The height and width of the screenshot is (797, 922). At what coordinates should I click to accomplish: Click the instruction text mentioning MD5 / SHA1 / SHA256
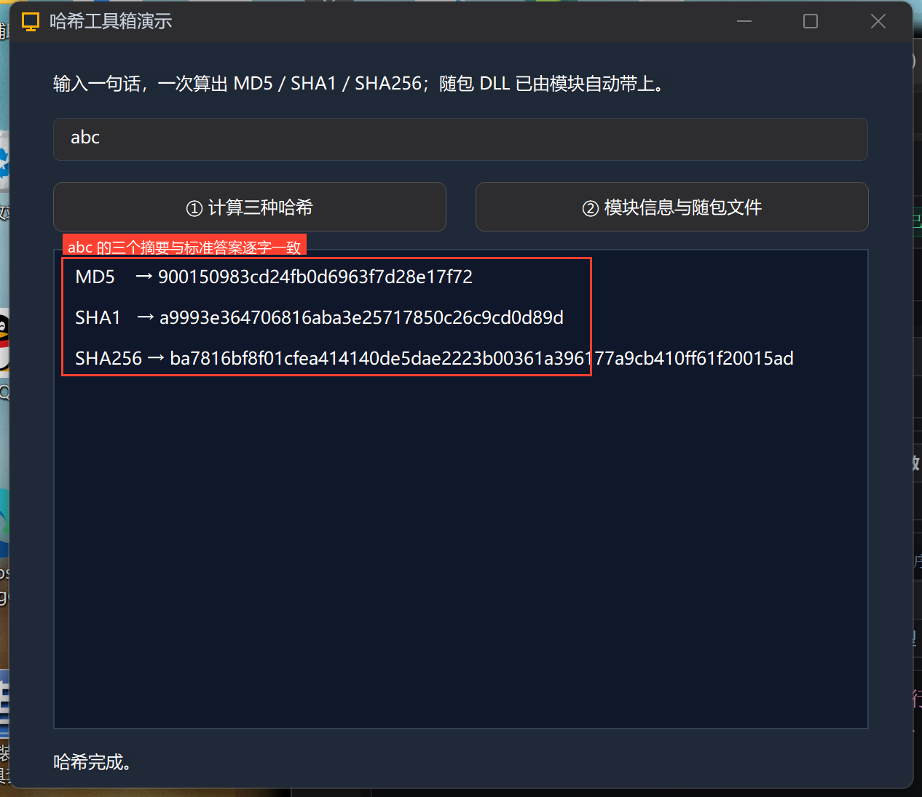pyautogui.click(x=359, y=84)
